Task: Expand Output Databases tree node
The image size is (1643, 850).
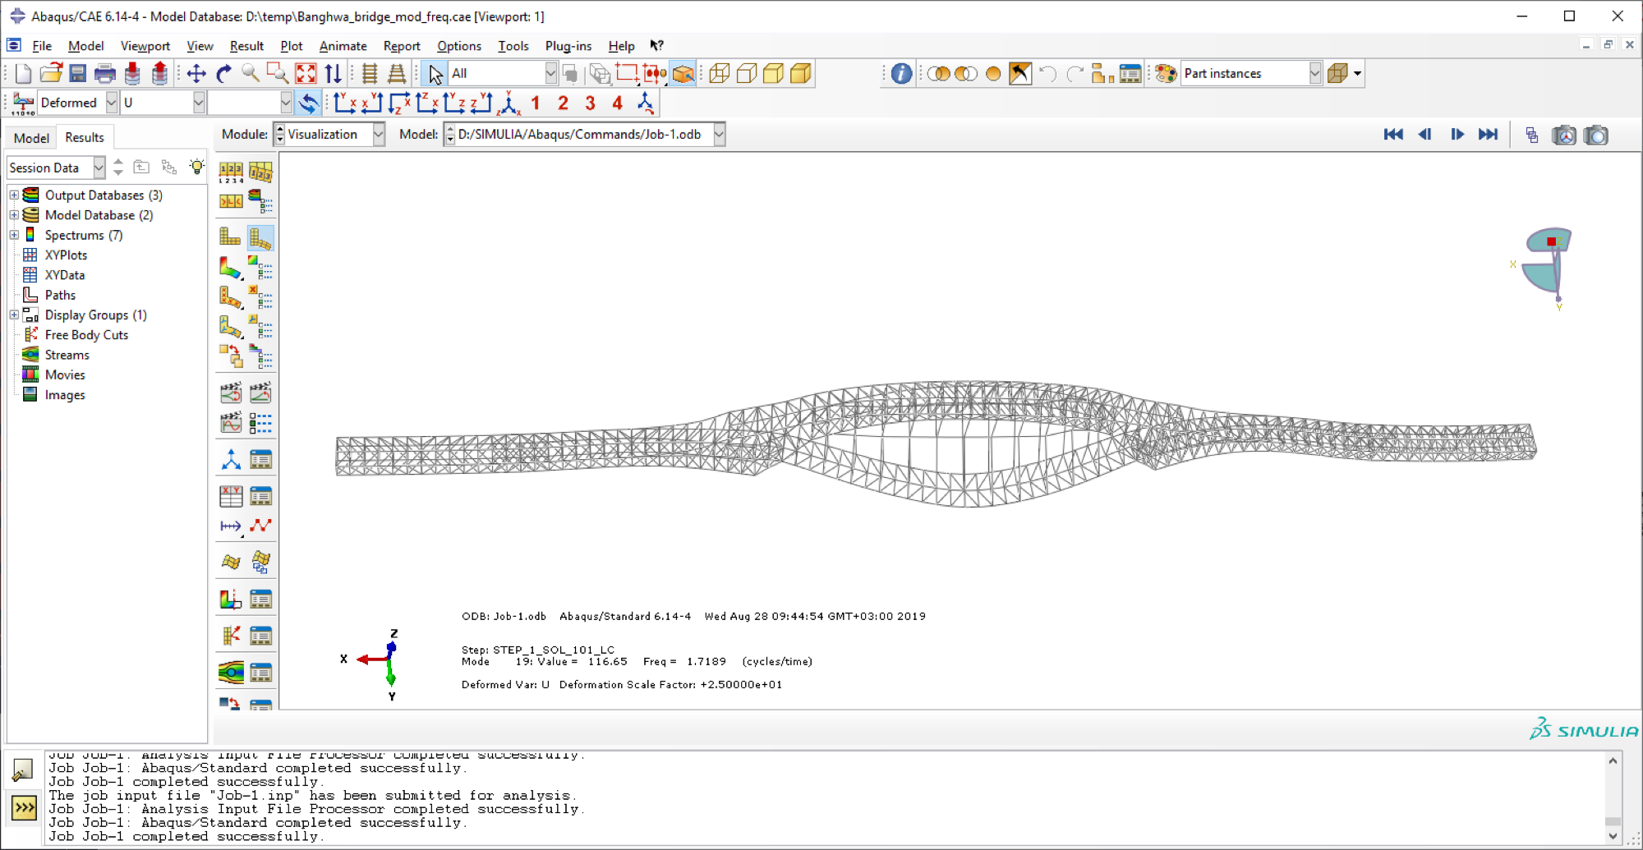Action: [14, 195]
